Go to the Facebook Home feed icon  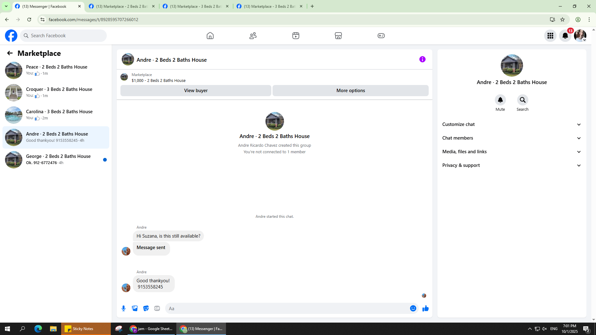click(x=210, y=36)
